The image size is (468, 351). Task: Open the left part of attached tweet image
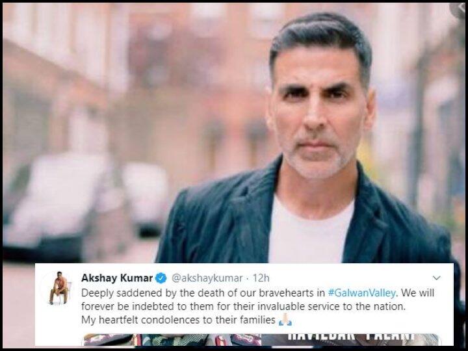(172, 340)
